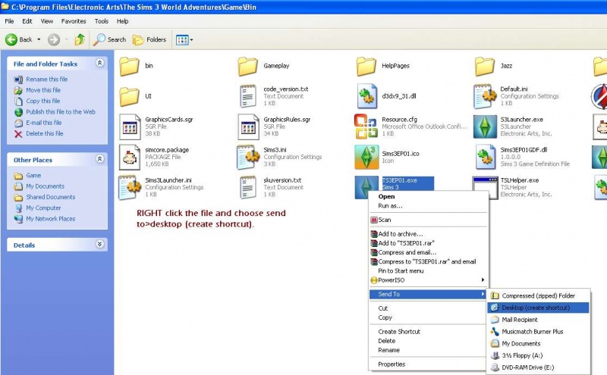Open the Back button history dropdown arrow
The image size is (607, 375).
click(39, 39)
